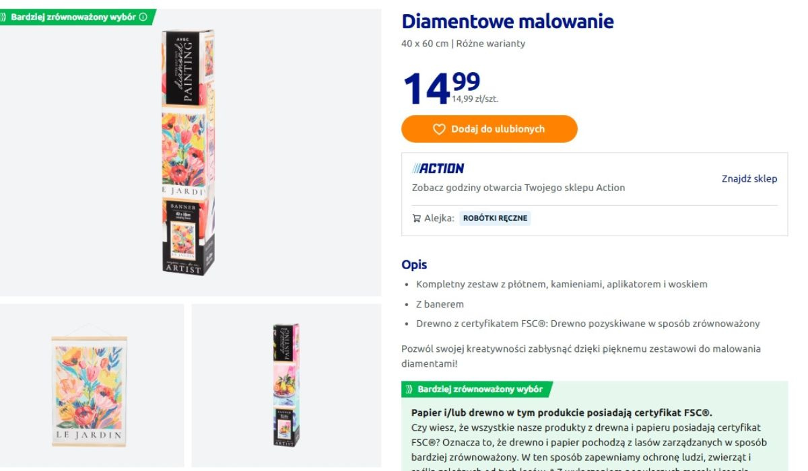Open the 'Znajdź sklep' link
808x471 pixels.
point(749,178)
